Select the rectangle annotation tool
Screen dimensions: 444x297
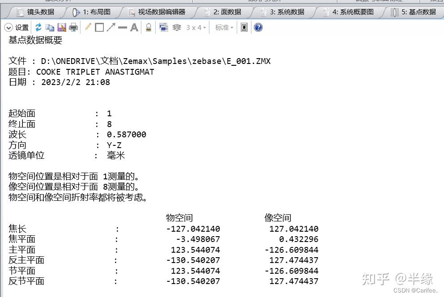[98, 27]
